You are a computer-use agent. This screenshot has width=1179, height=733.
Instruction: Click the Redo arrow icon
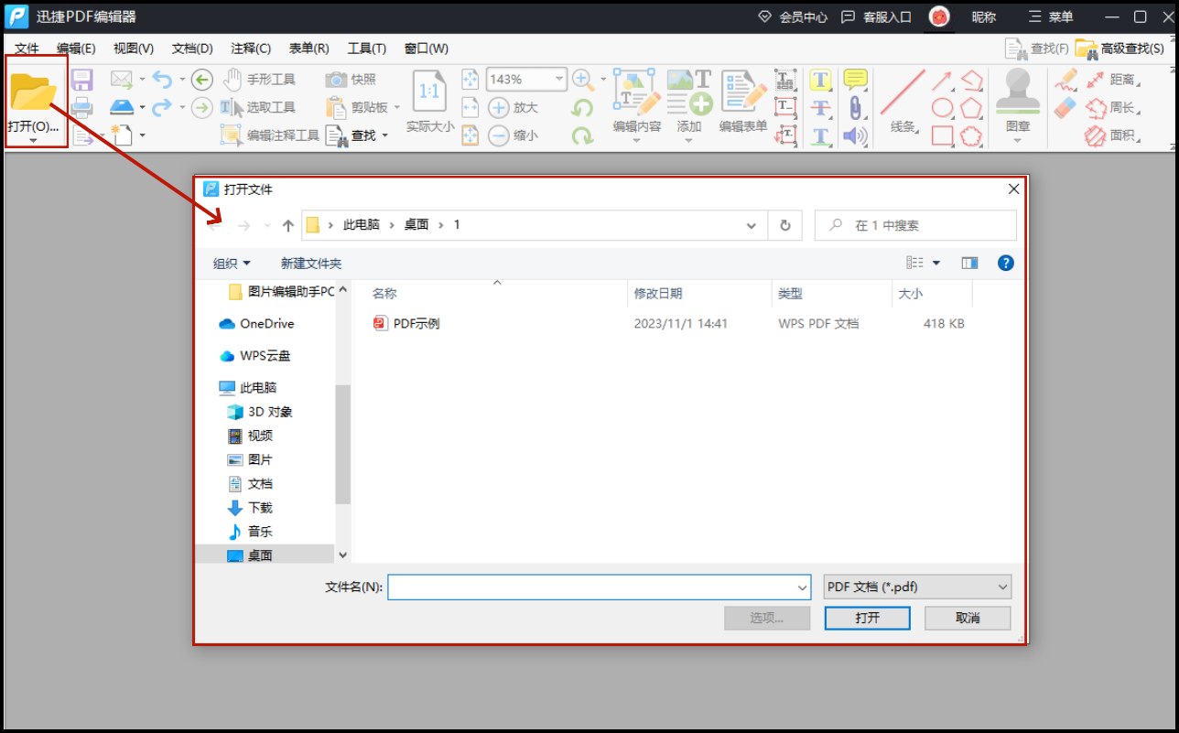click(162, 107)
